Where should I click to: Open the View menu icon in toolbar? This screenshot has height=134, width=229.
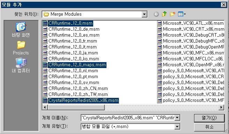point(182,14)
